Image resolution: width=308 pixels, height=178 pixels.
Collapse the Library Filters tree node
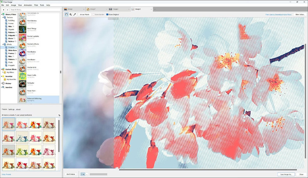tap(1, 14)
